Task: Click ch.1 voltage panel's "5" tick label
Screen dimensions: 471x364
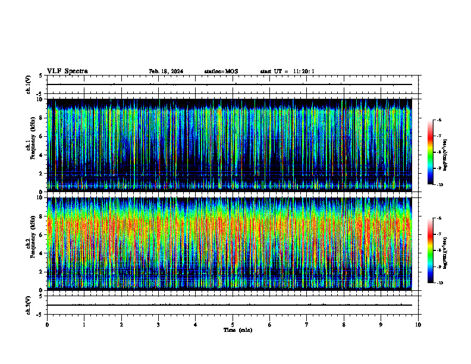Action: point(41,76)
